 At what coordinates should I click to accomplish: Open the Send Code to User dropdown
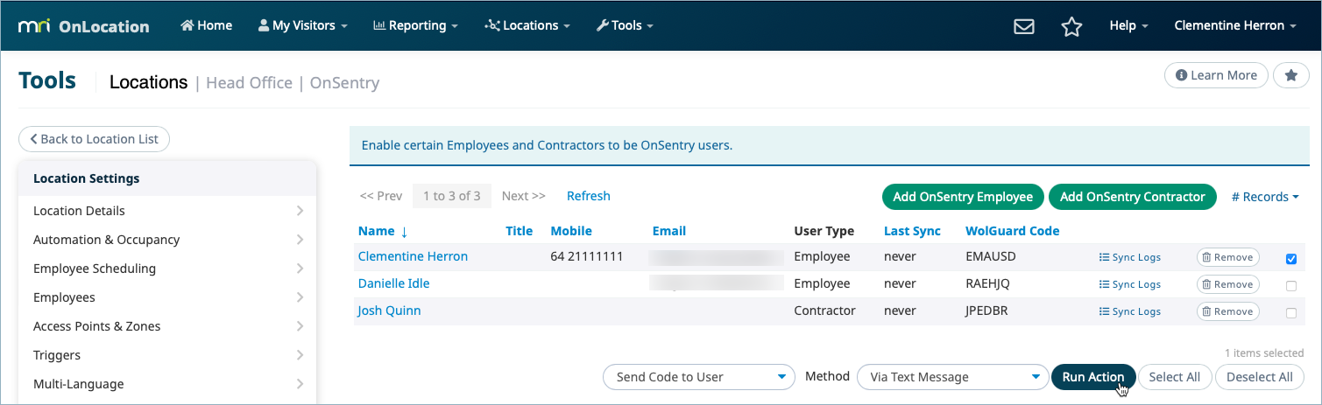click(x=699, y=377)
